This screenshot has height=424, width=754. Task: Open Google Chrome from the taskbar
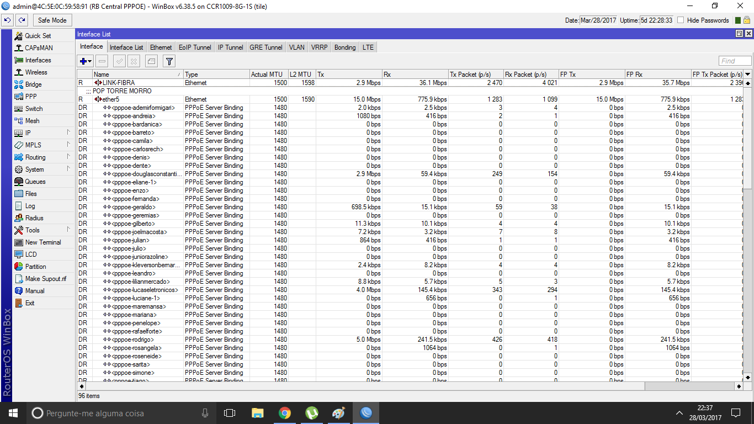tap(285, 413)
